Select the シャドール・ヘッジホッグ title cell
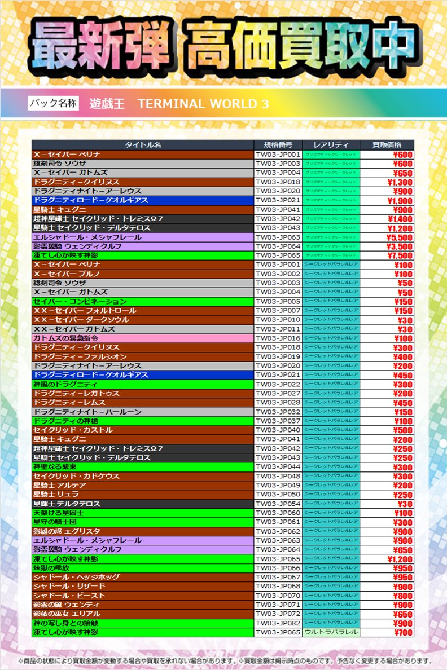Screen dimensions: 447x670 (143, 577)
